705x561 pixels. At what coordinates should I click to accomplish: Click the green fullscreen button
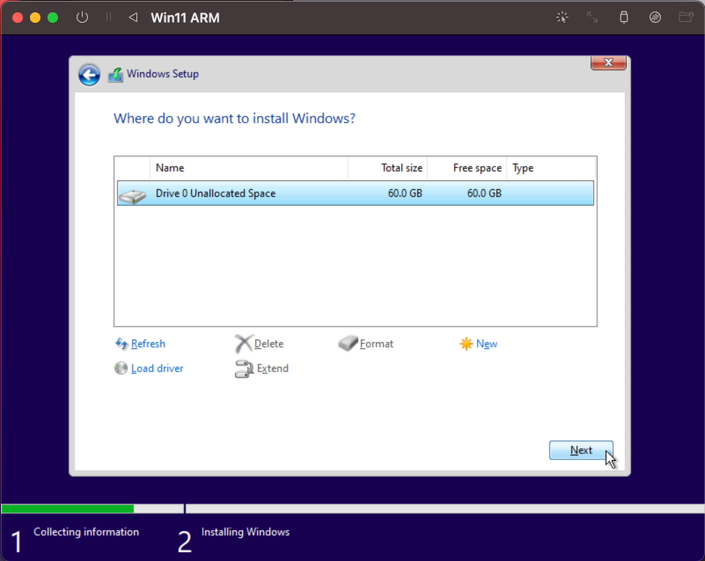tap(53, 18)
